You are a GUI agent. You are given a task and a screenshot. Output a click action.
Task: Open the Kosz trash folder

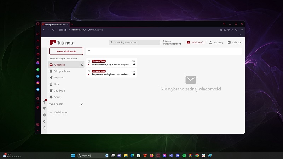66,84
